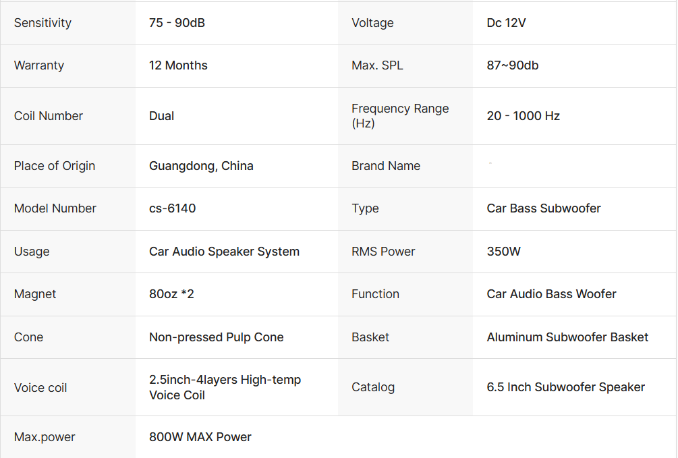
Task: Click the Dual coil number value
Action: click(162, 116)
